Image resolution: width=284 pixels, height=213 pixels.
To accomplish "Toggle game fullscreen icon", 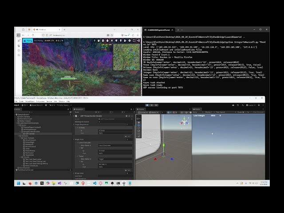I will (x=134, y=41).
